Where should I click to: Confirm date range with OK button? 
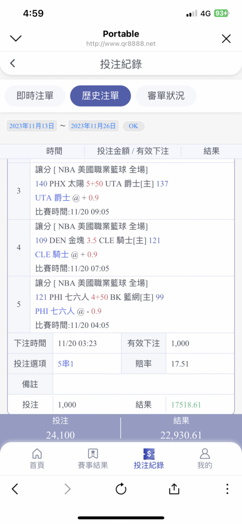click(134, 126)
